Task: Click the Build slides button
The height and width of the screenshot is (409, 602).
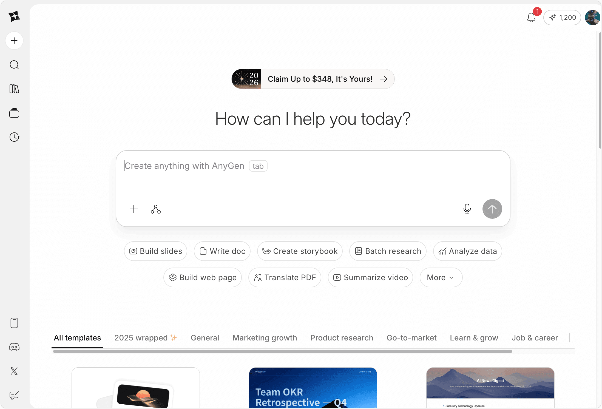Action: point(155,251)
